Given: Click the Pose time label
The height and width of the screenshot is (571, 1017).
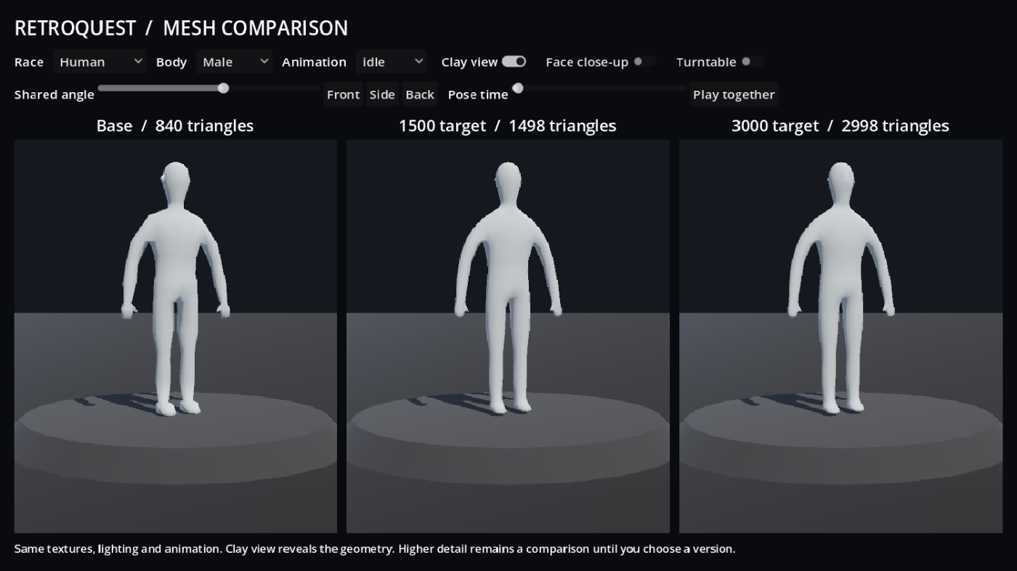Looking at the screenshot, I should tap(478, 94).
